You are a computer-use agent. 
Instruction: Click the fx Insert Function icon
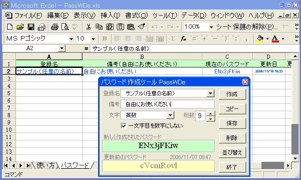(183, 39)
